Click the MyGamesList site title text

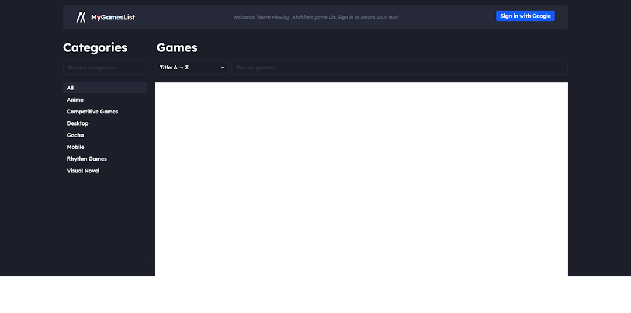pyautogui.click(x=113, y=17)
